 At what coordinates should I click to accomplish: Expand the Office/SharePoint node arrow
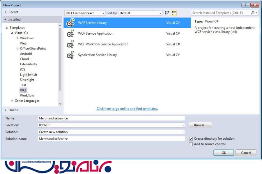17,48
